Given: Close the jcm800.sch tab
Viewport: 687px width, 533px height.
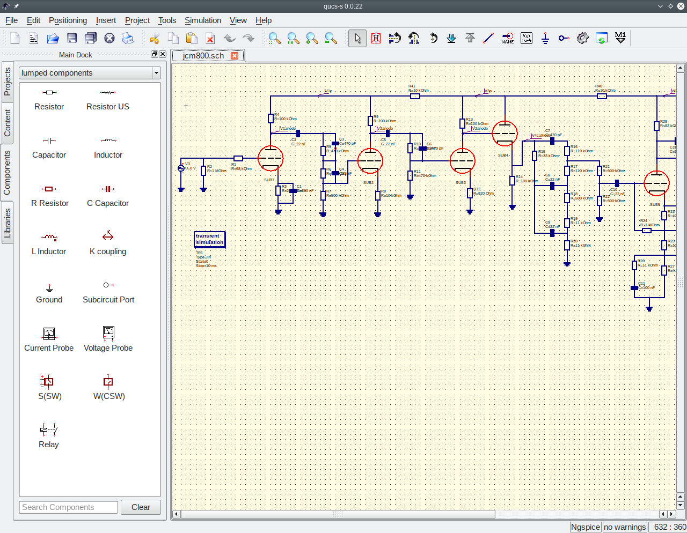Looking at the screenshot, I should click(235, 56).
